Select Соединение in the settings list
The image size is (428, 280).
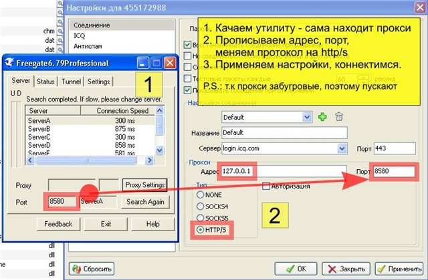tap(122, 25)
